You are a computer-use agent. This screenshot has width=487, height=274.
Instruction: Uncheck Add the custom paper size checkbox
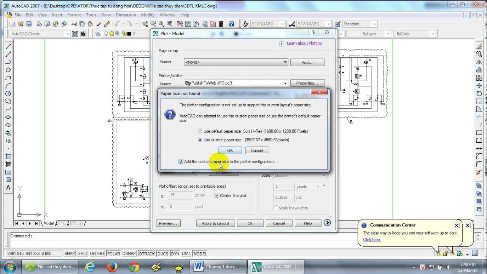coord(181,161)
